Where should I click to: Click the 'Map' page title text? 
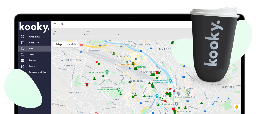(x=63, y=24)
